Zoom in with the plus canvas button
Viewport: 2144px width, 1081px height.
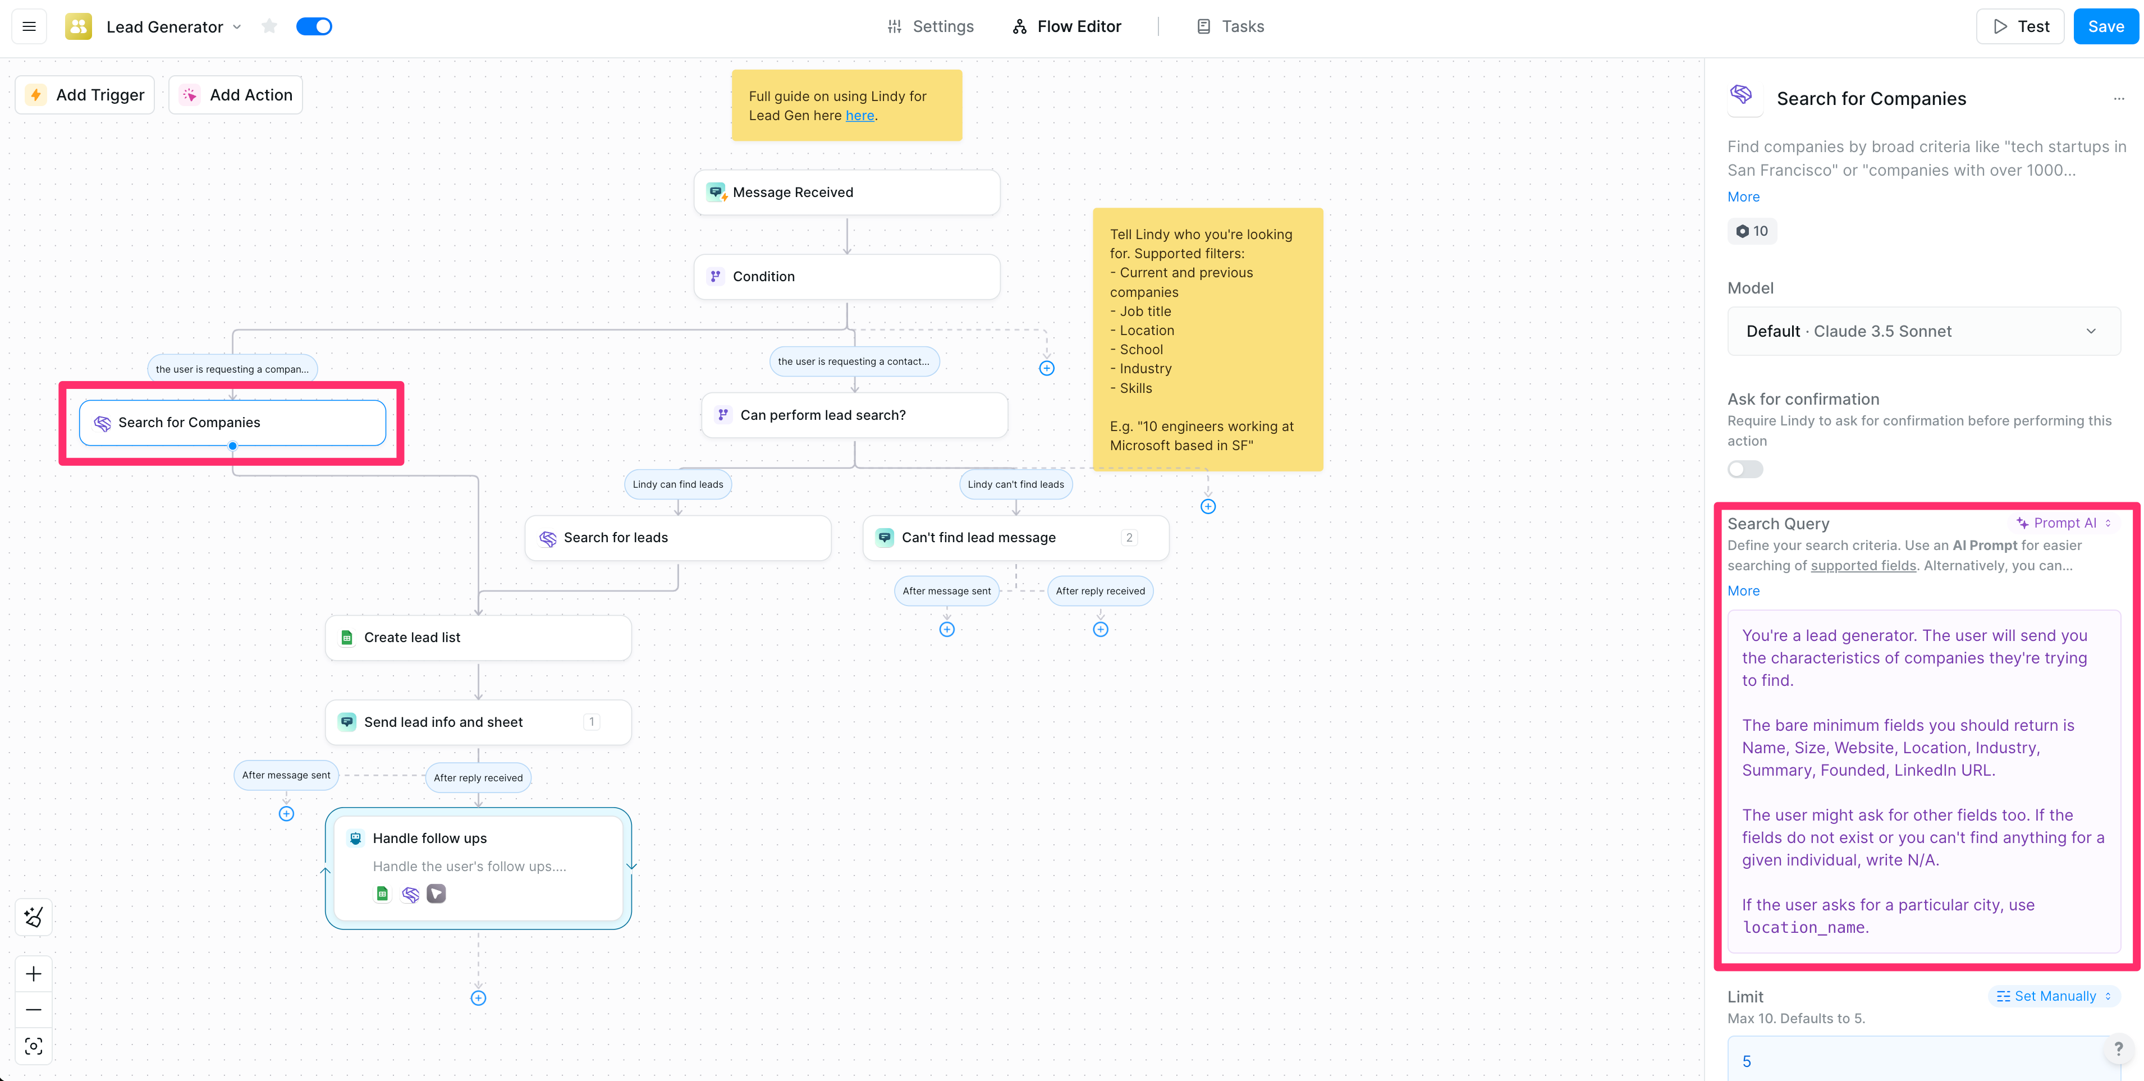(x=33, y=974)
